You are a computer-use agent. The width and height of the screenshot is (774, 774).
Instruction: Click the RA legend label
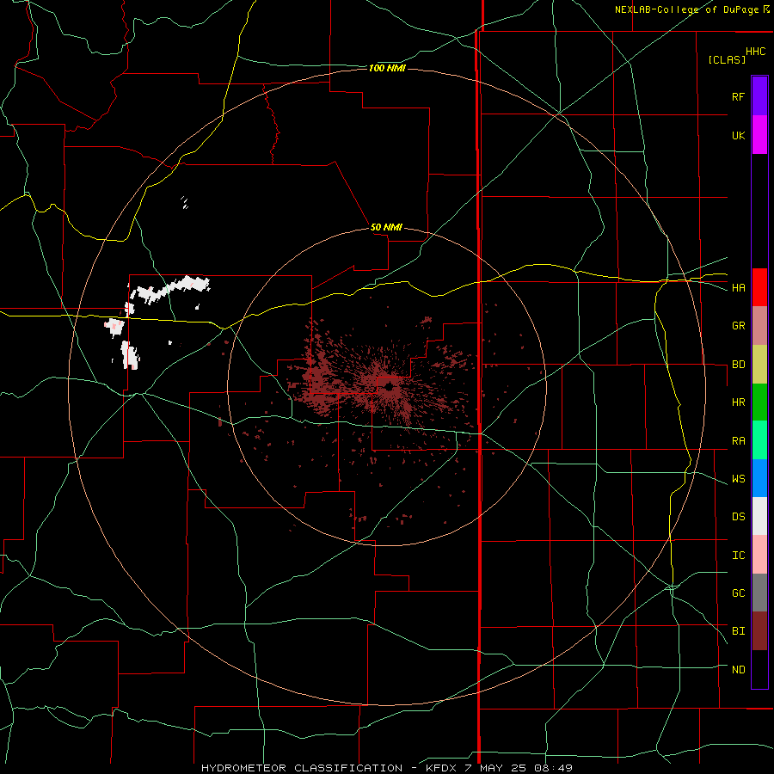[738, 440]
